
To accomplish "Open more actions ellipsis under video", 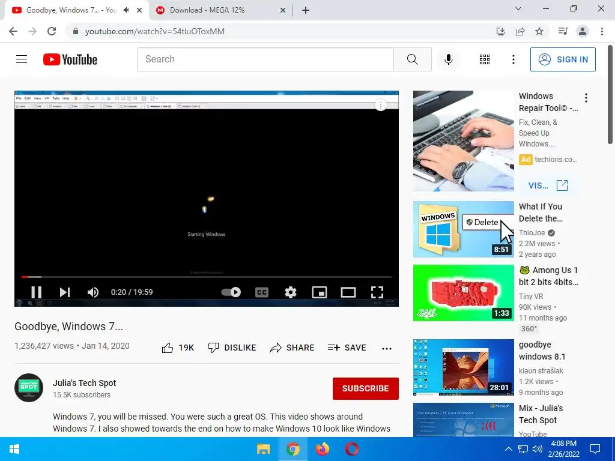I will [387, 349].
